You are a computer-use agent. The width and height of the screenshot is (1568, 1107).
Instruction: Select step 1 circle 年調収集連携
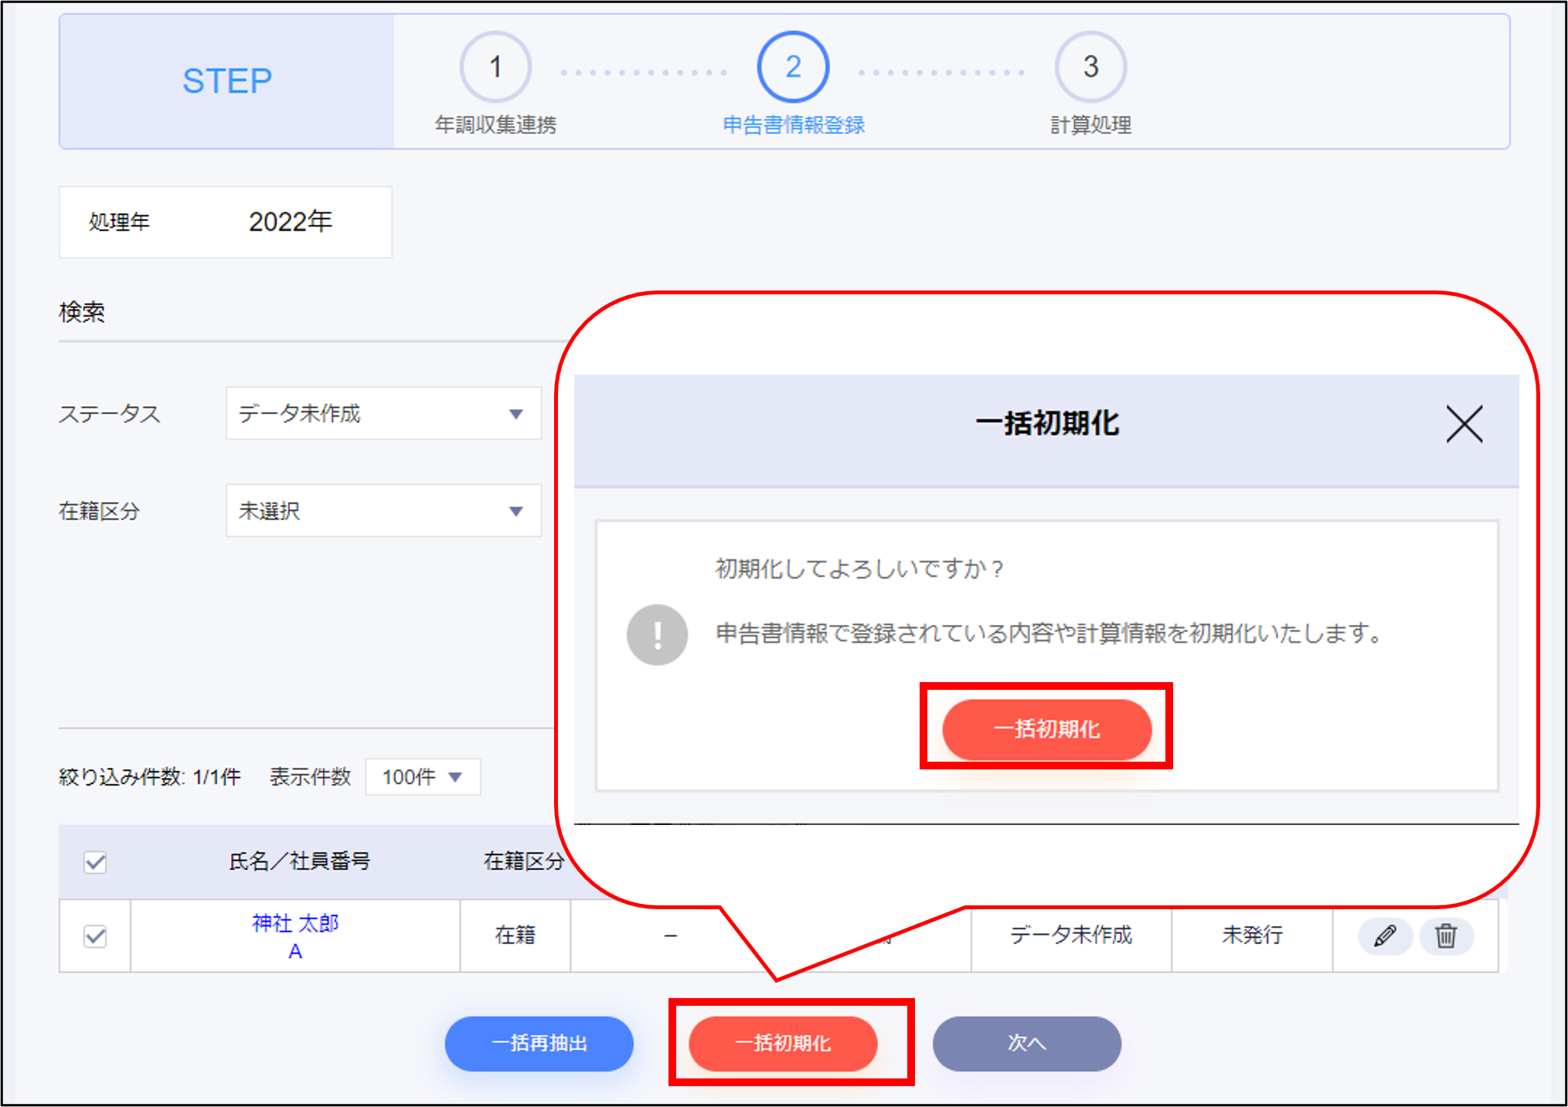(495, 67)
